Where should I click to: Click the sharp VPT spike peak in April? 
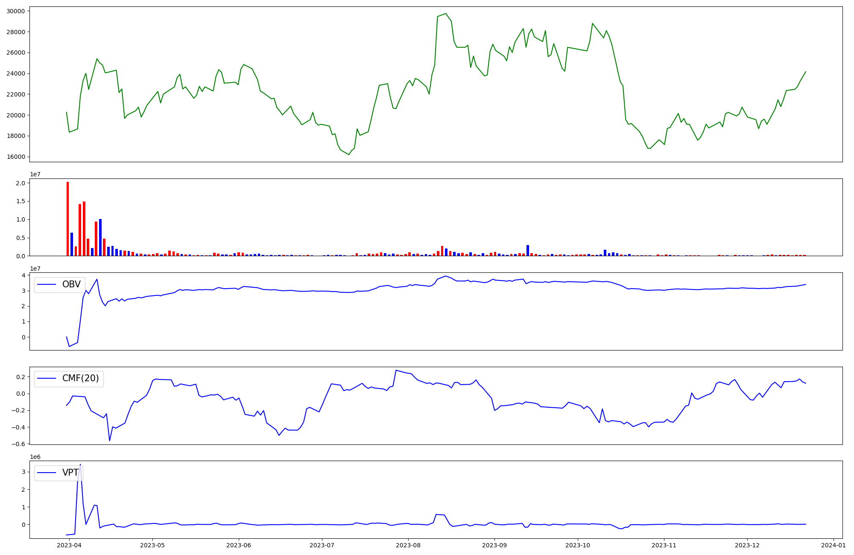click(80, 465)
